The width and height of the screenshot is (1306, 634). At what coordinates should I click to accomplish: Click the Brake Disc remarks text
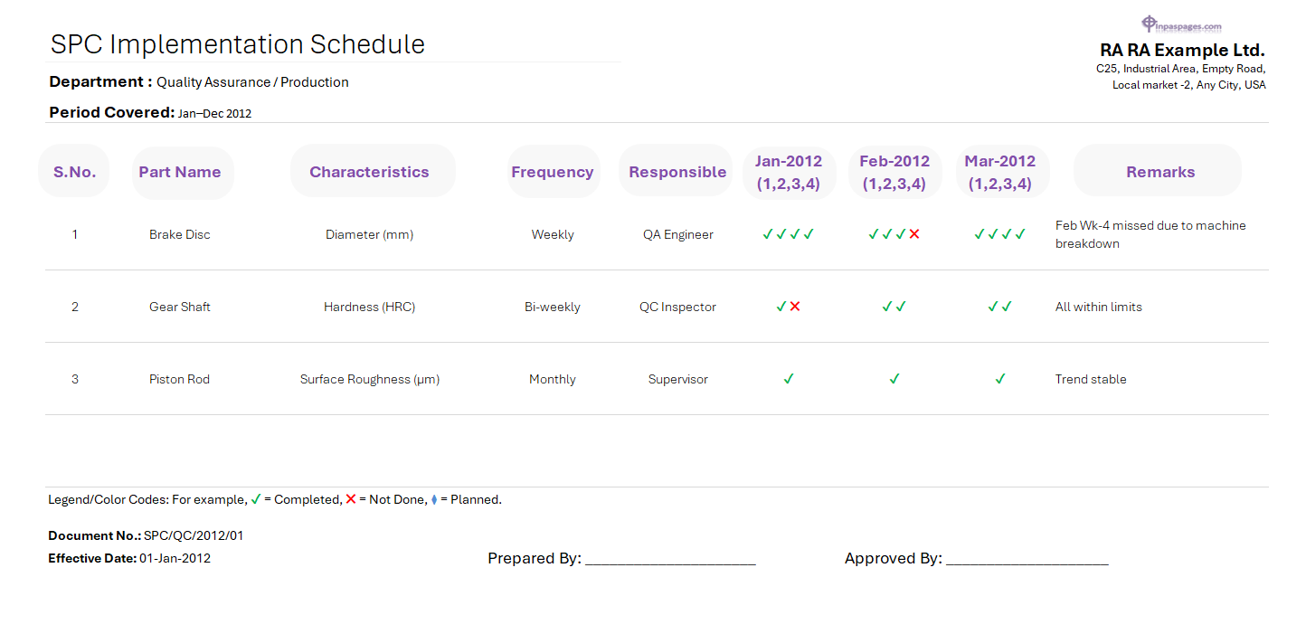(1150, 234)
